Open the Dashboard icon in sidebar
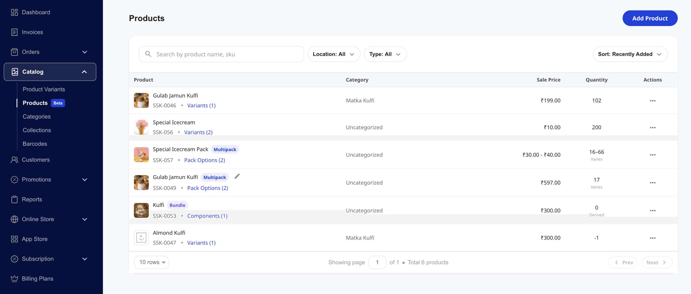 click(x=14, y=12)
